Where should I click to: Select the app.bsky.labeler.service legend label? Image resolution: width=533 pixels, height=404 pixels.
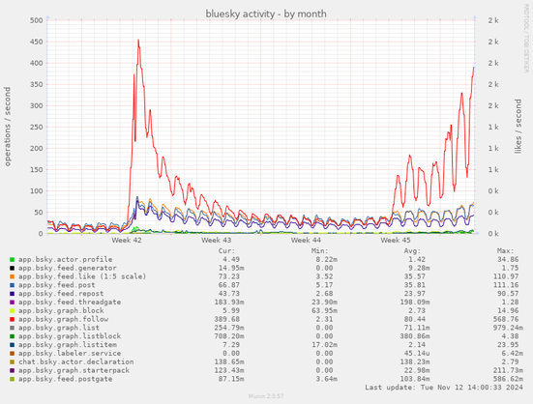click(70, 354)
